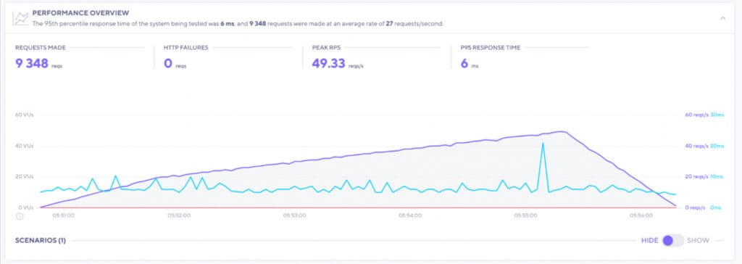Click the 05:51:00 time axis label
The width and height of the screenshot is (742, 264).
63,215
